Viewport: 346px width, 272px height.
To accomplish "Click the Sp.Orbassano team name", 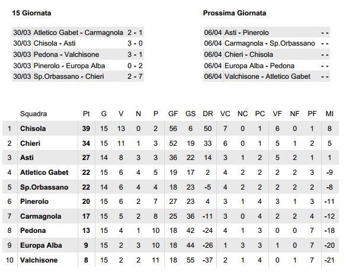I will (44, 187).
